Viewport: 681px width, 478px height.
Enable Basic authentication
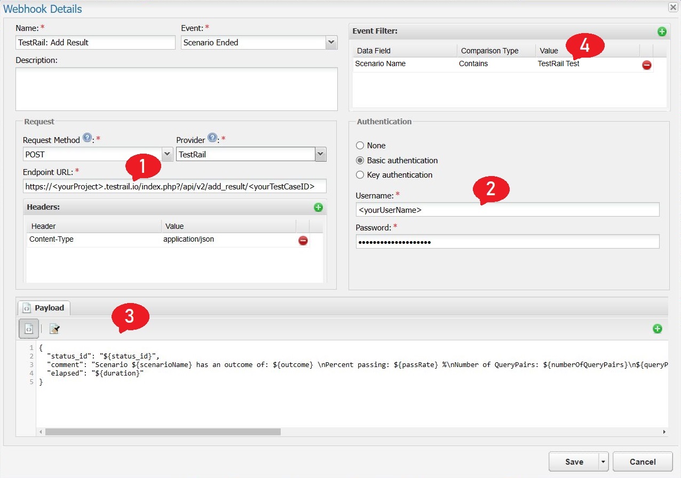(x=361, y=160)
